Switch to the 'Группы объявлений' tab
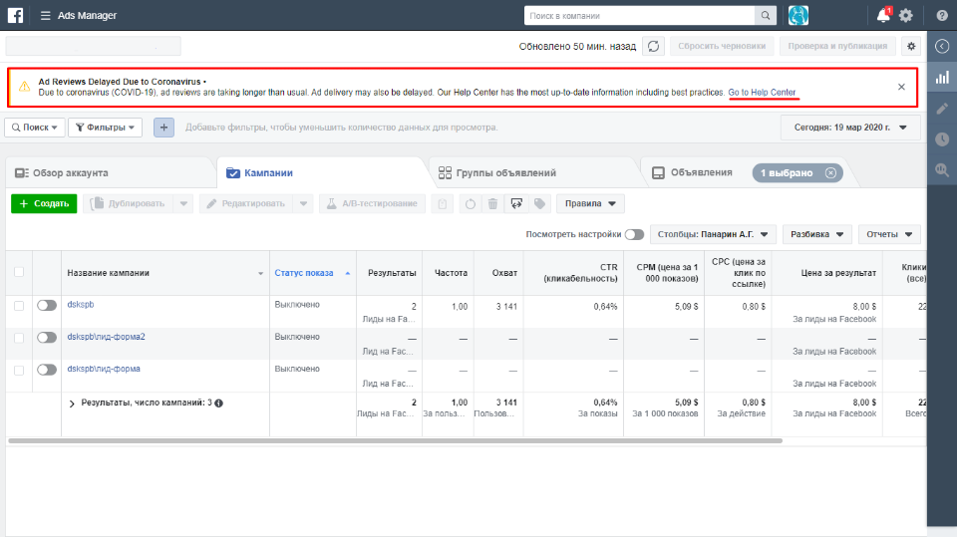 [x=496, y=172]
